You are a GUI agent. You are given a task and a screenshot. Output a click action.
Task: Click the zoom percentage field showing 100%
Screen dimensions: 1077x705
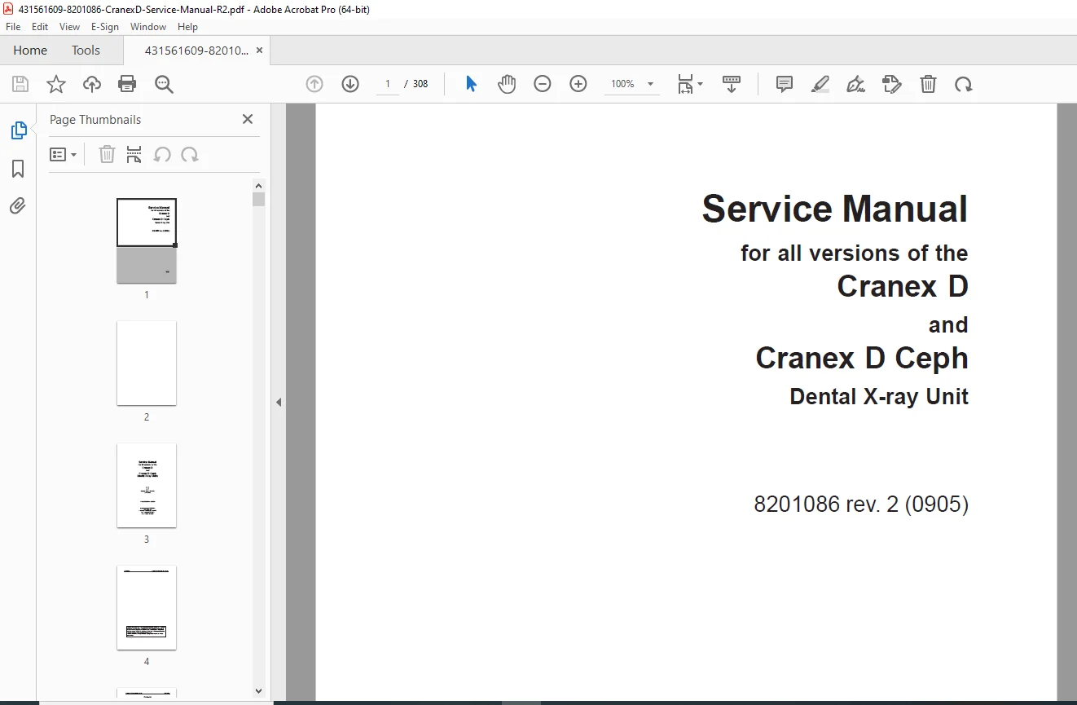pos(623,84)
